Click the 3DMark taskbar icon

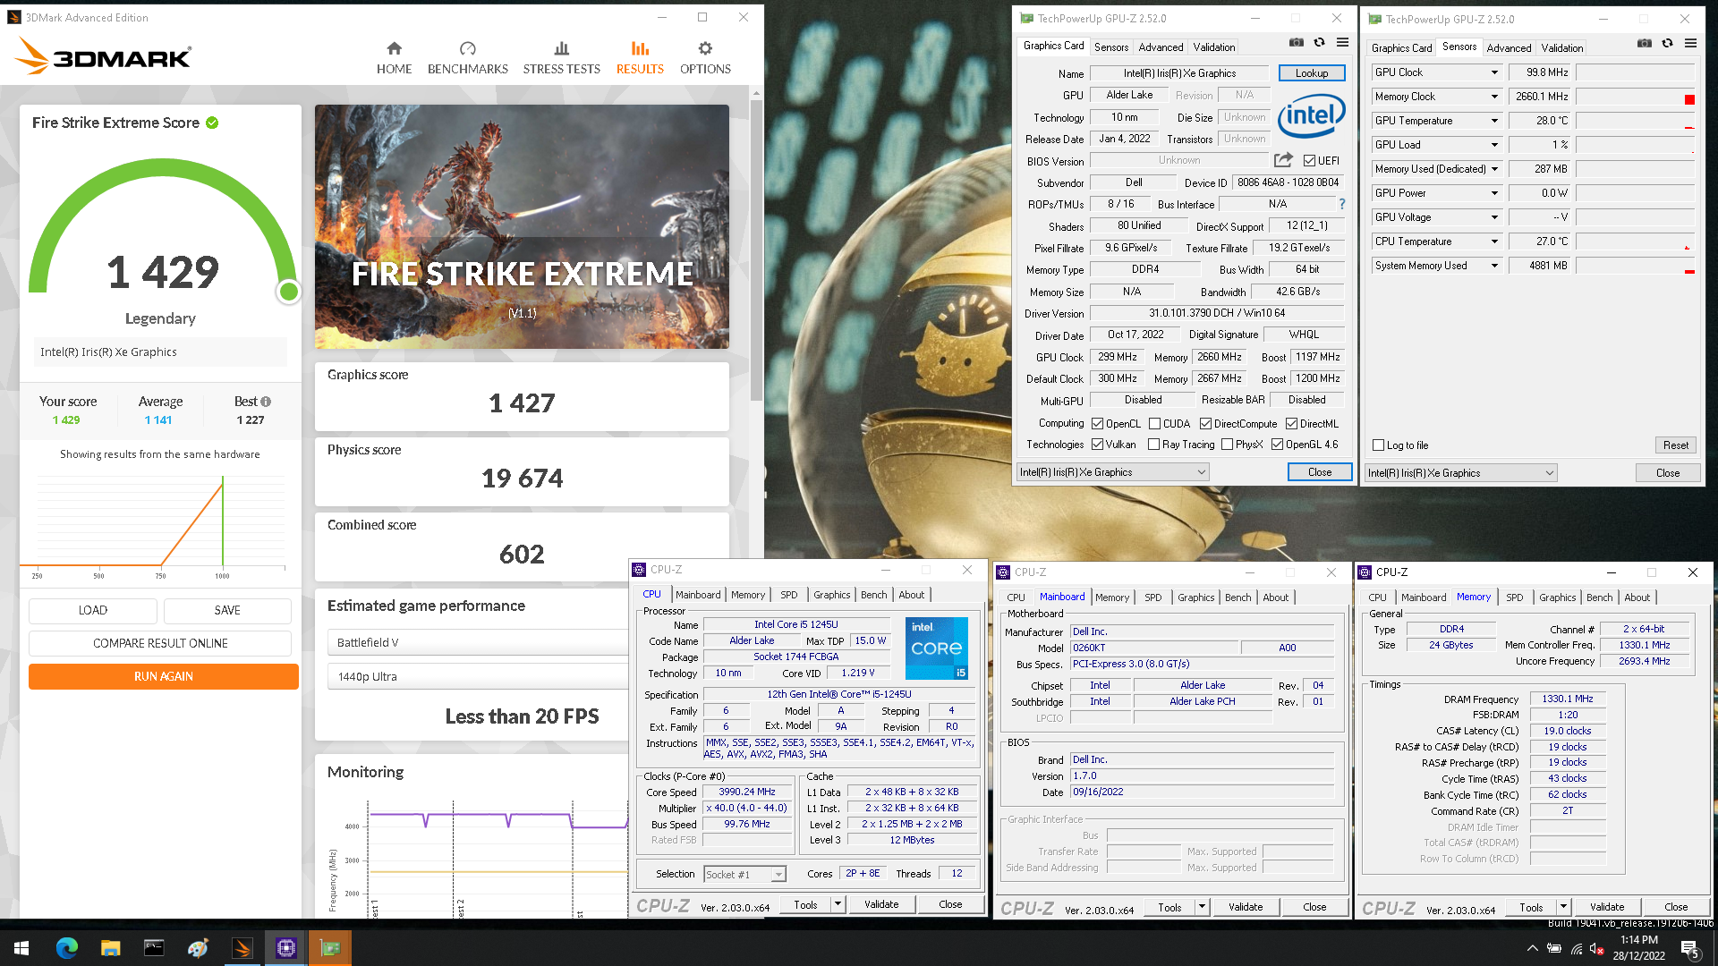pyautogui.click(x=242, y=948)
